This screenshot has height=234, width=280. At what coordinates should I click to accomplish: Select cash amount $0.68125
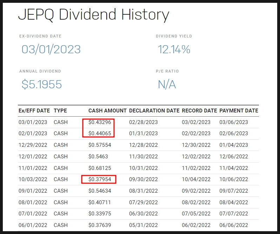pyautogui.click(x=100, y=168)
